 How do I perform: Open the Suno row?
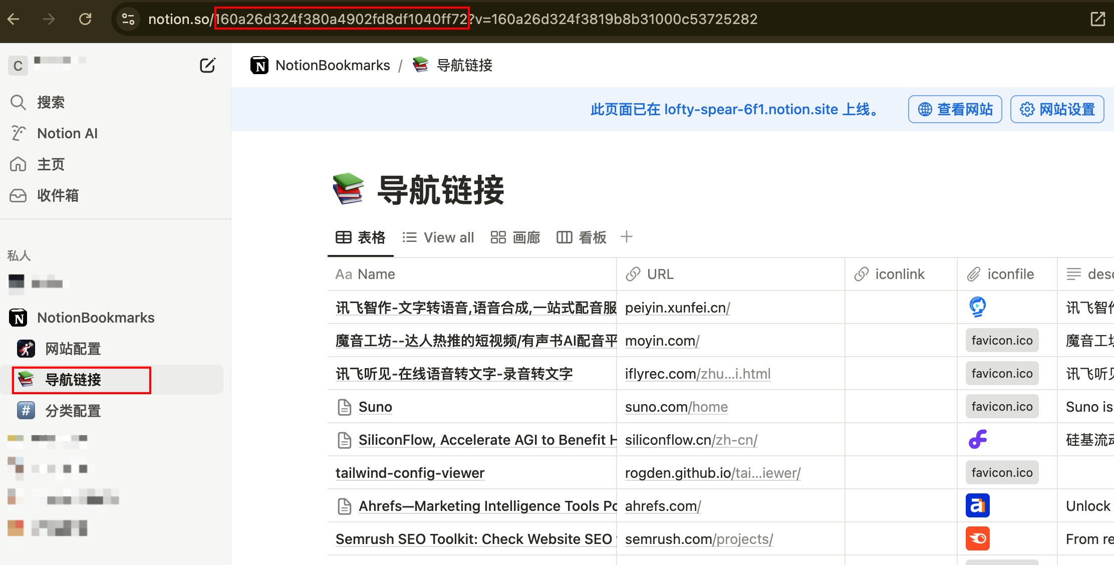[375, 407]
